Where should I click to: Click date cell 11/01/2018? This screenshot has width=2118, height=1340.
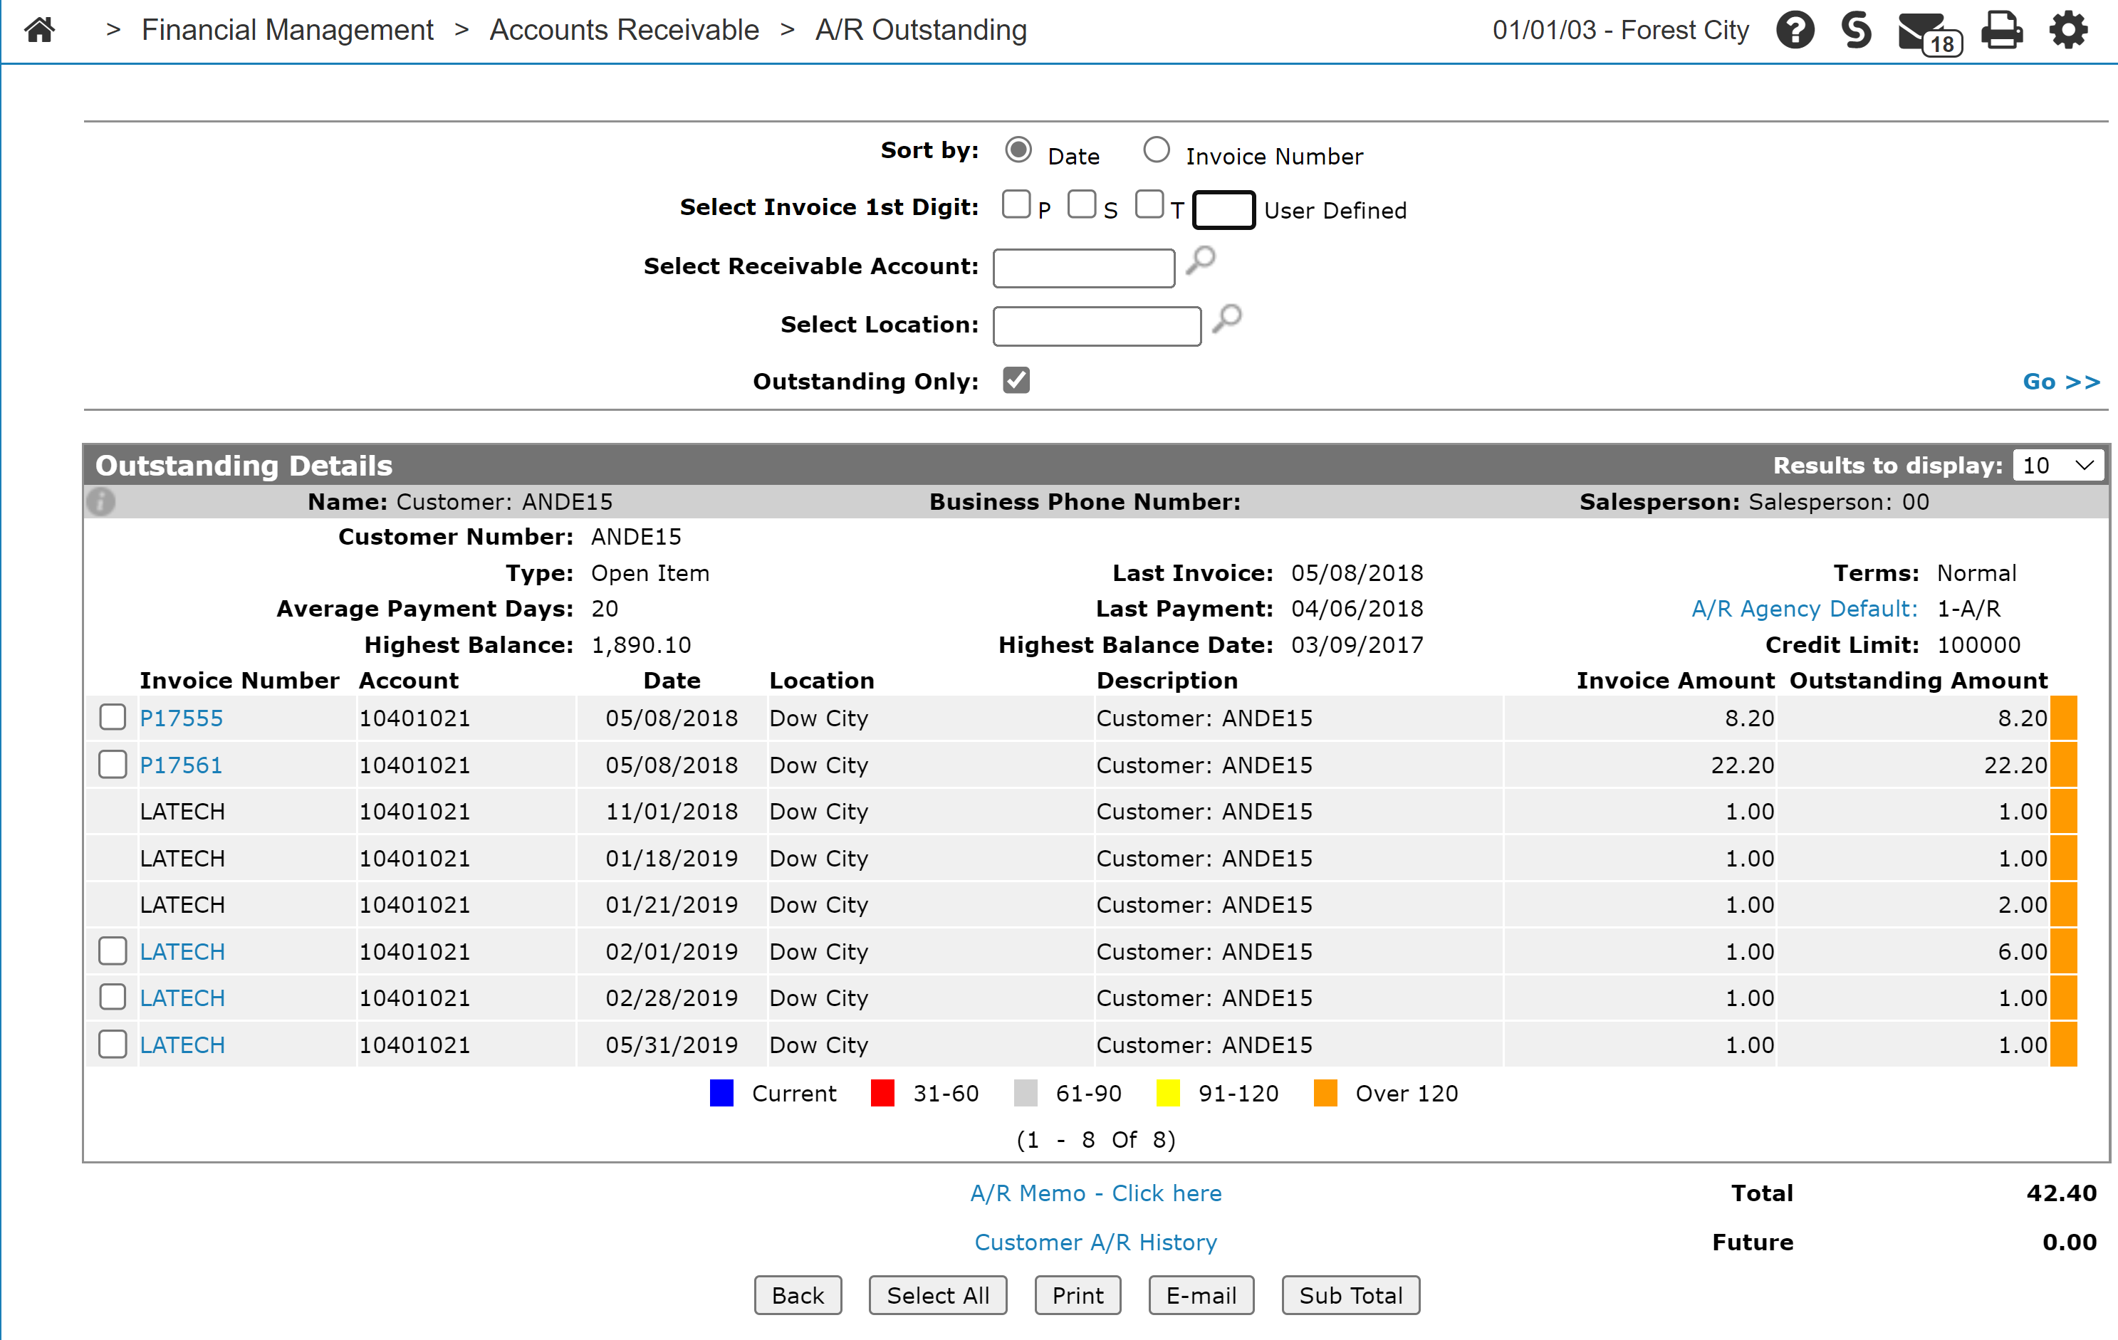coord(671,812)
